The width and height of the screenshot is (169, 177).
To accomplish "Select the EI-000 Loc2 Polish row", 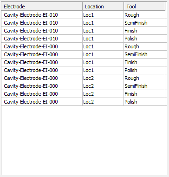I will (x=83, y=102).
